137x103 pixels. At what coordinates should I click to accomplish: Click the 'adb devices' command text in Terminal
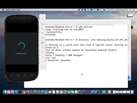86,27
